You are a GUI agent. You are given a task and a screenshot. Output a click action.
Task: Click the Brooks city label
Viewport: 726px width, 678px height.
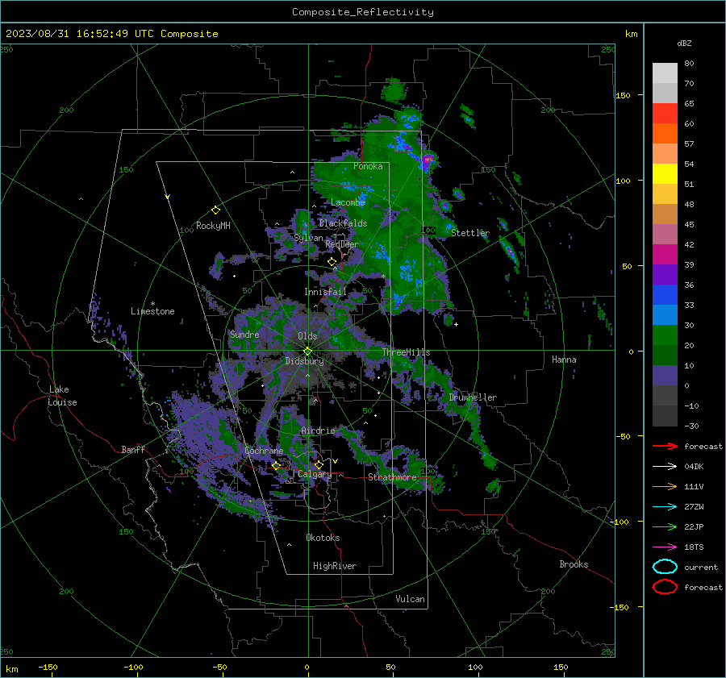point(574,564)
